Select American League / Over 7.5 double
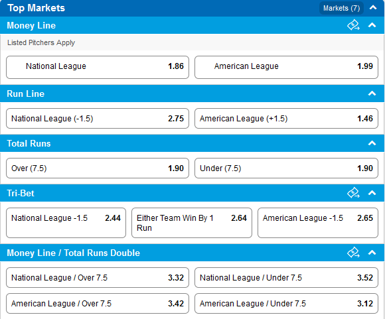Image resolution: width=385 pixels, height=319 pixels. 98,304
